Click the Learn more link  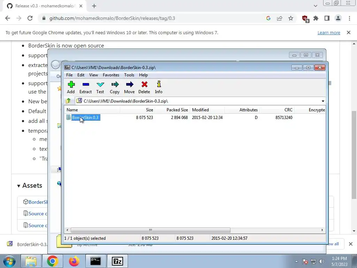[329, 32]
